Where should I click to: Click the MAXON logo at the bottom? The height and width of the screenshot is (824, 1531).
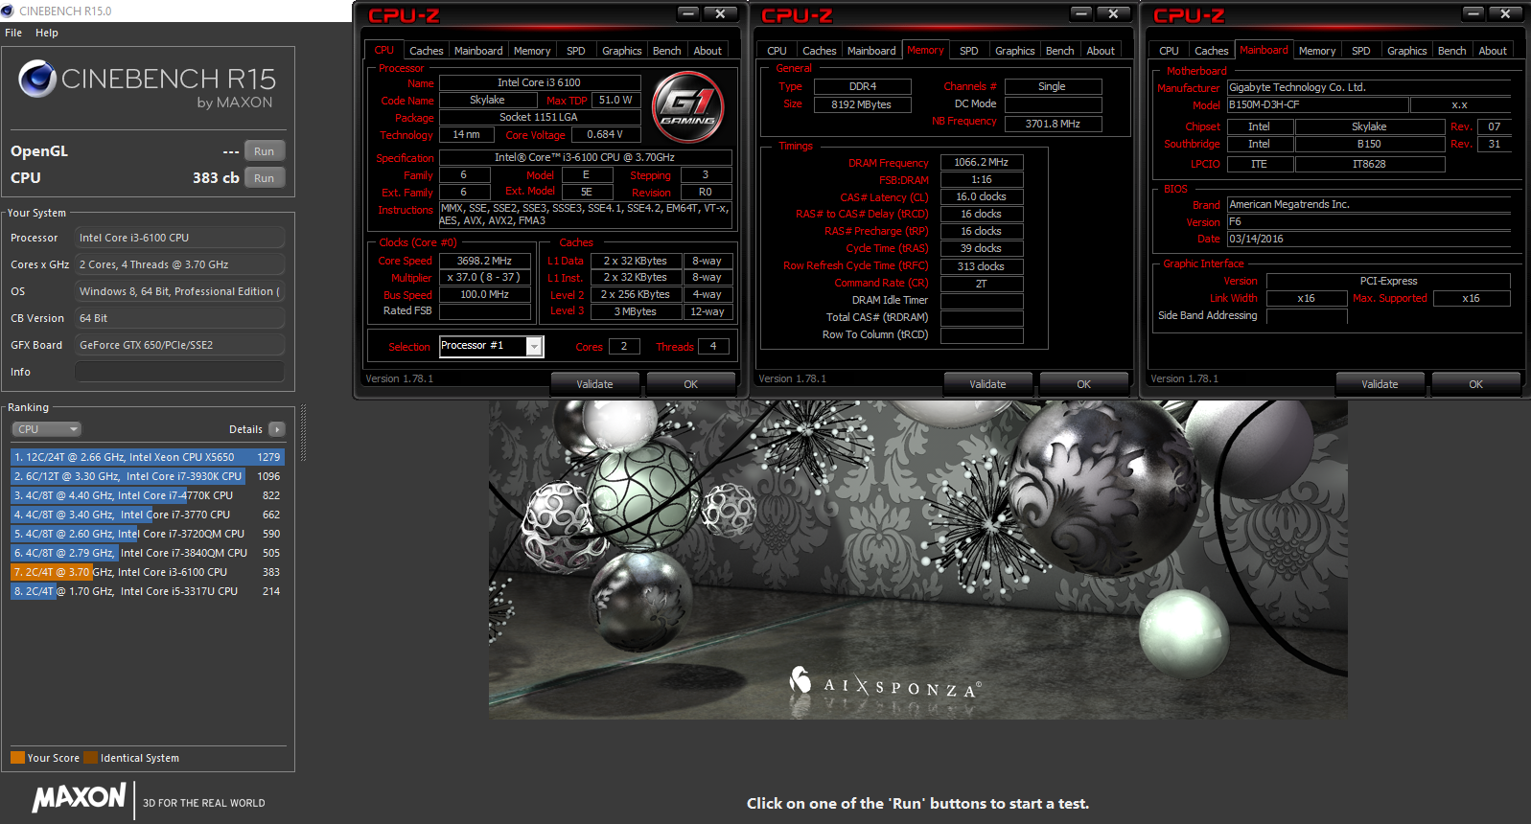point(80,797)
